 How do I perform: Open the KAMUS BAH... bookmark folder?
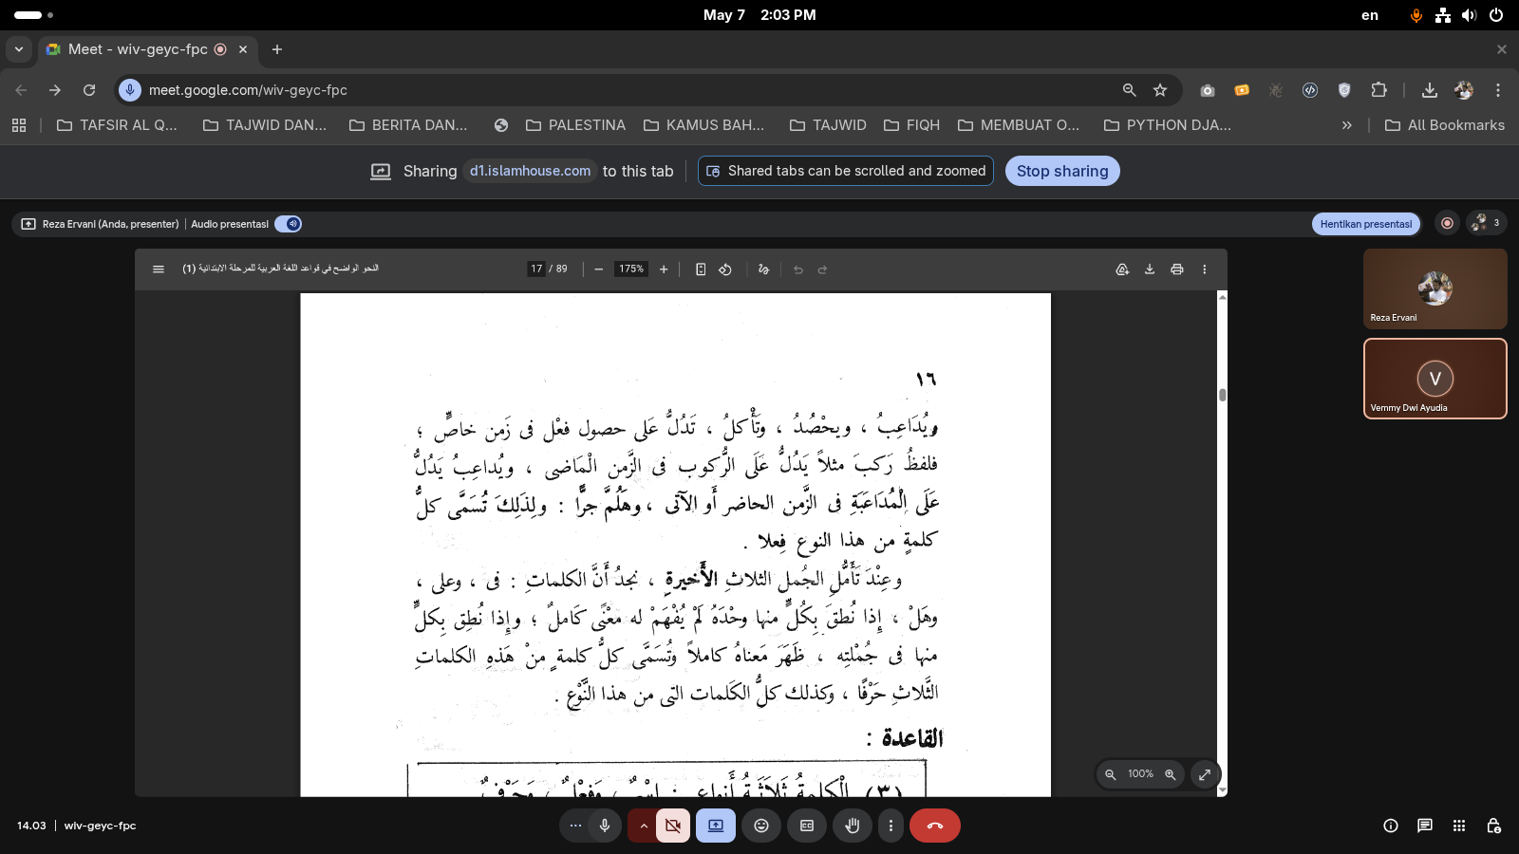703,125
